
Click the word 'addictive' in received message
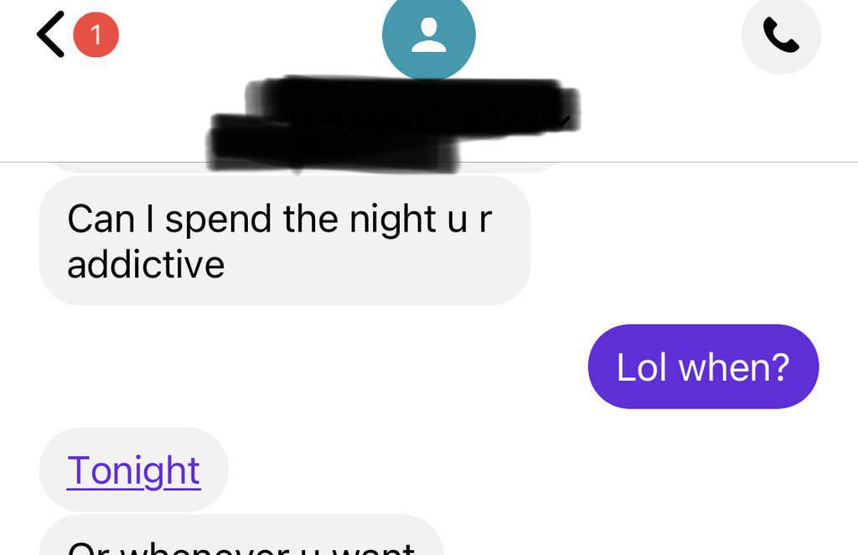click(146, 265)
